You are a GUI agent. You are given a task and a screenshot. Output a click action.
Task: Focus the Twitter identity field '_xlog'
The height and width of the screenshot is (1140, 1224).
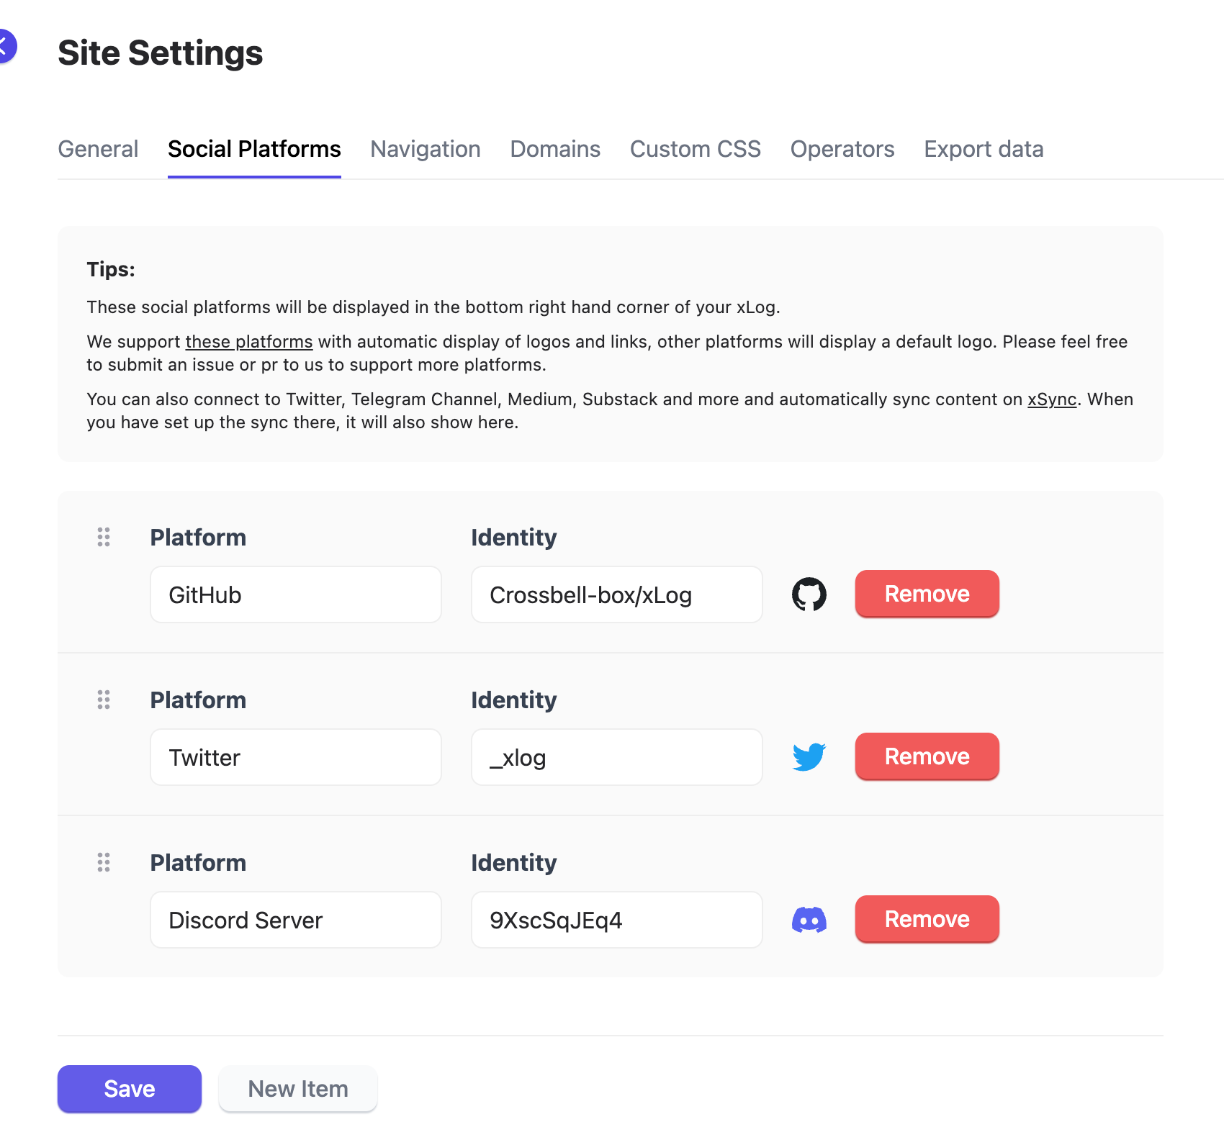point(617,757)
